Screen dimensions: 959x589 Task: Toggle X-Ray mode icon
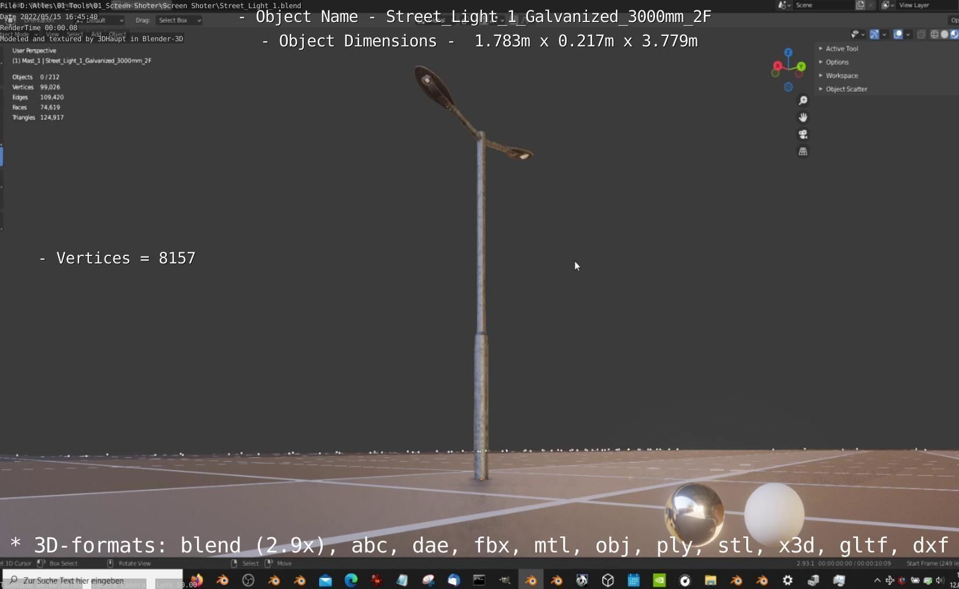tap(922, 35)
